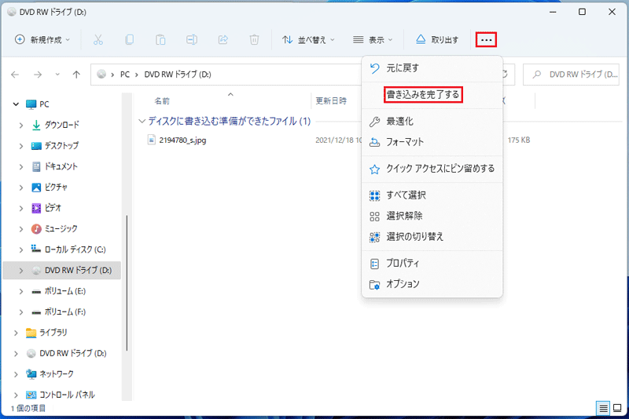Collapse the PC tree node chevron
629x419 pixels.
click(16, 104)
